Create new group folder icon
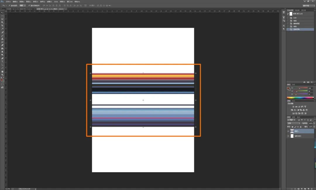Screen dimensions: 316x190 coord(305,189)
